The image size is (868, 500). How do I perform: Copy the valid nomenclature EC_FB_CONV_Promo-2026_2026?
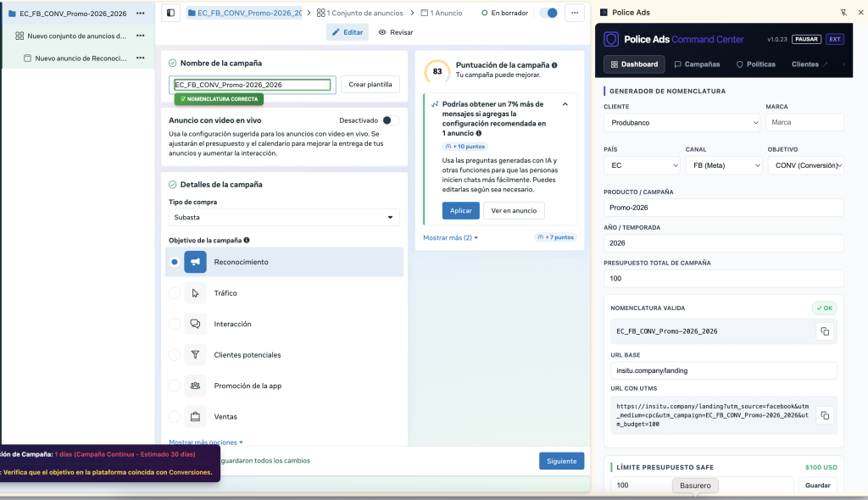click(825, 331)
